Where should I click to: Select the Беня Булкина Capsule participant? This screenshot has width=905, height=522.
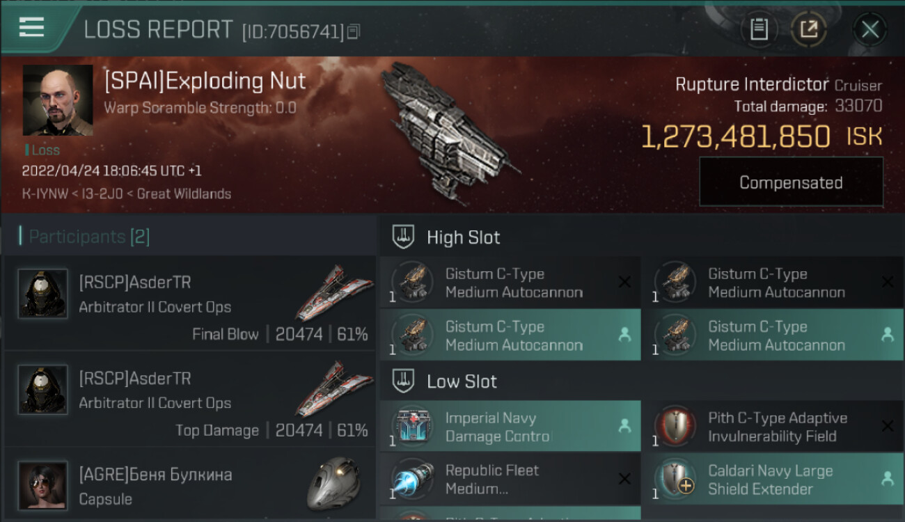tap(189, 485)
